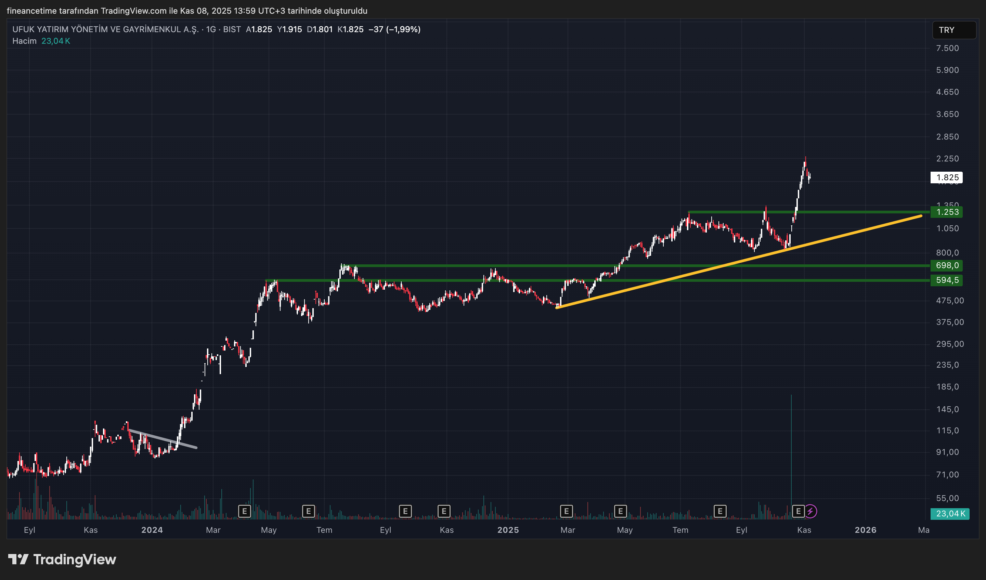Click the rightmost E earnings marker near Kas 2025
Image resolution: width=986 pixels, height=580 pixels.
799,511
